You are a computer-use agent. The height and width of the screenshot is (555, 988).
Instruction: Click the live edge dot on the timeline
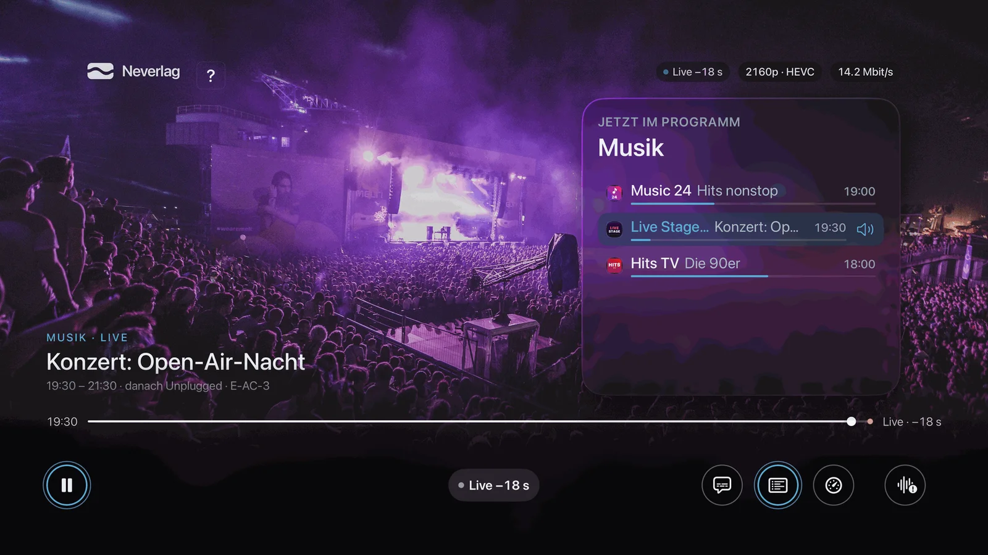[870, 422]
